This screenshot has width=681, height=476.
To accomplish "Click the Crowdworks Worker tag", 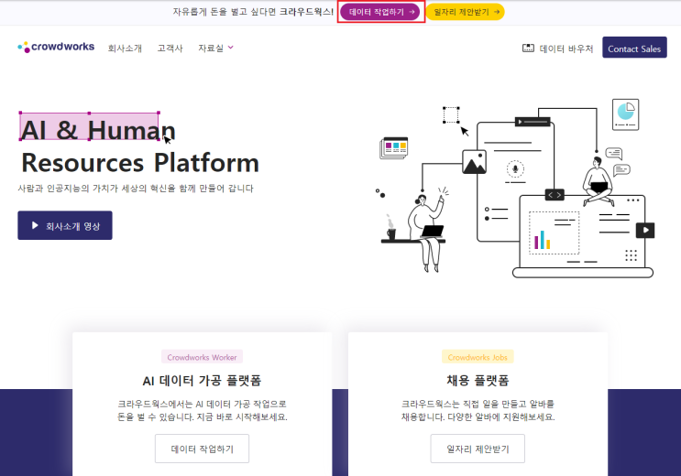I will pyautogui.click(x=202, y=357).
